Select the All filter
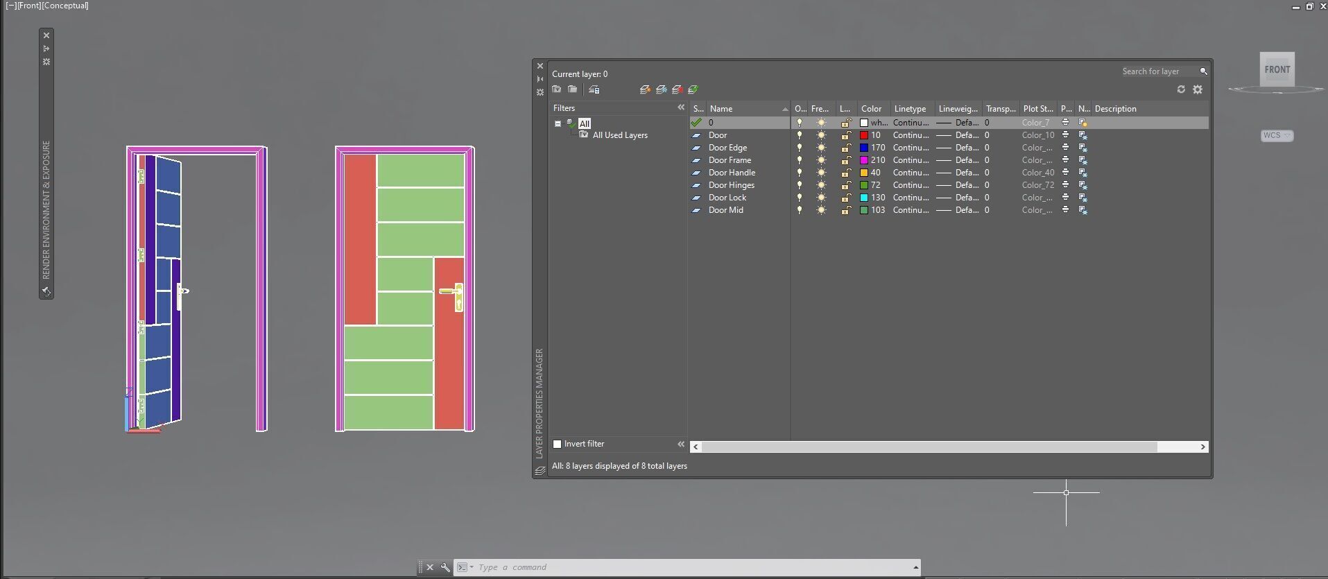 [585, 123]
